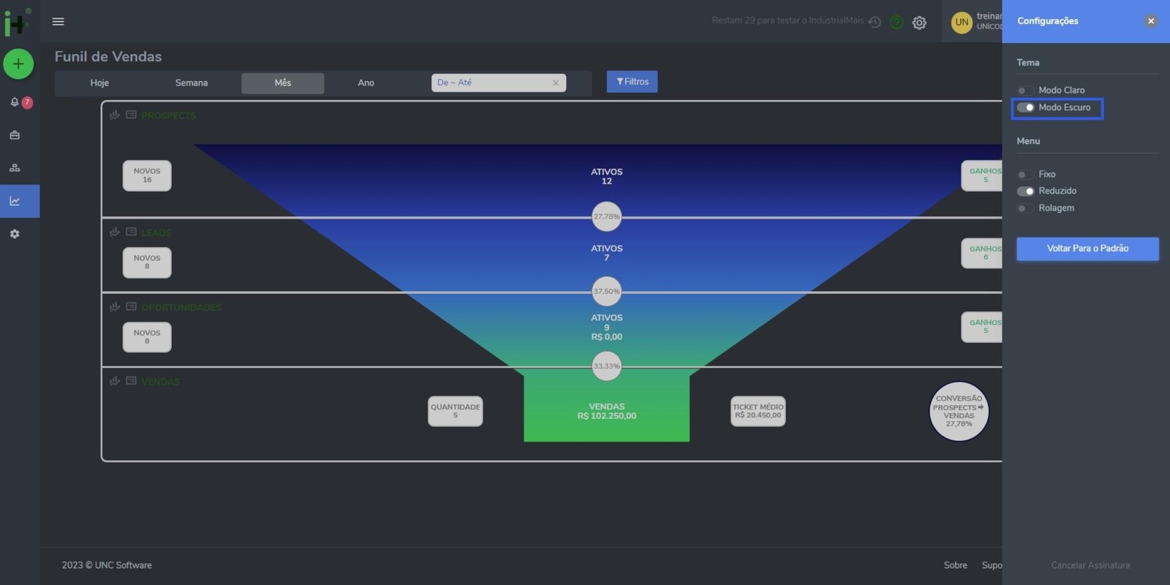Enable the Rolagem menu toggle
This screenshot has width=1170, height=585.
(x=1025, y=208)
